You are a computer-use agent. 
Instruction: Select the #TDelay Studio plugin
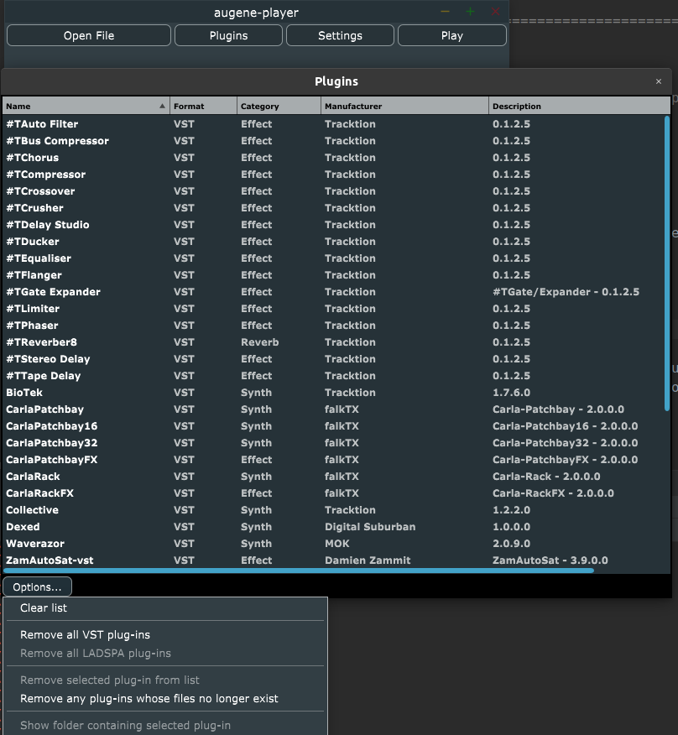(x=334, y=225)
